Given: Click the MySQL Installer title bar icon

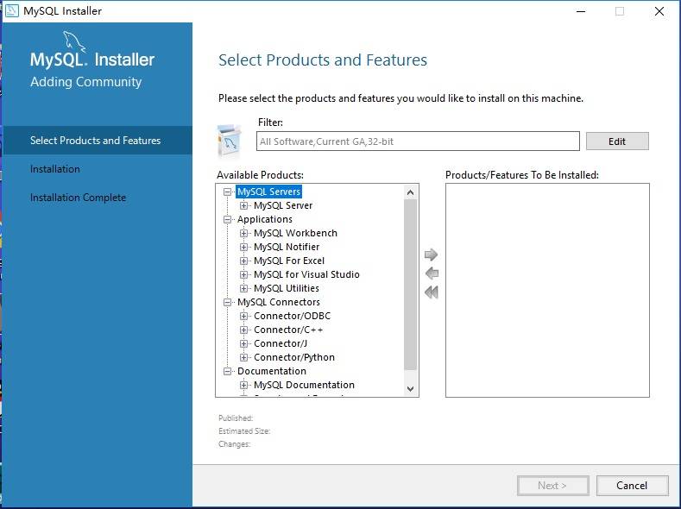Looking at the screenshot, I should (x=12, y=10).
